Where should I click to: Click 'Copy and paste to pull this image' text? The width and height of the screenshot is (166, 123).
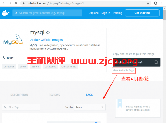click(134, 54)
